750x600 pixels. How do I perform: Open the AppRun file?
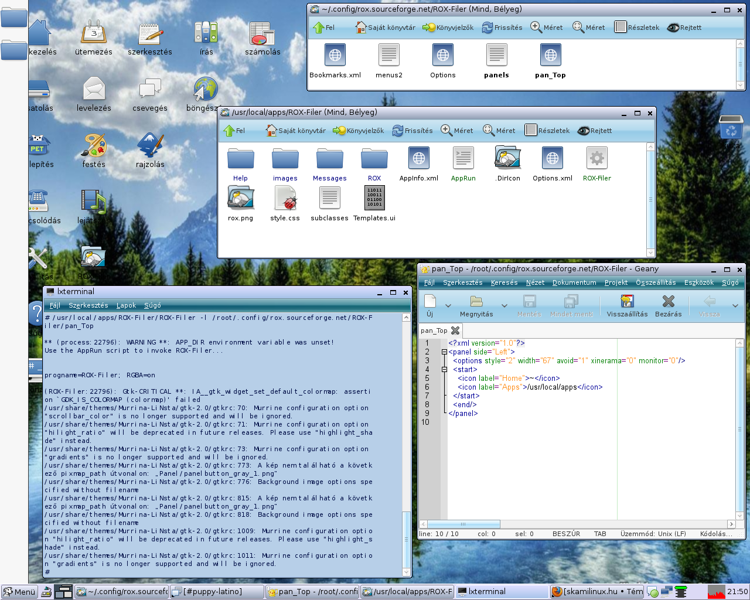pos(463,164)
